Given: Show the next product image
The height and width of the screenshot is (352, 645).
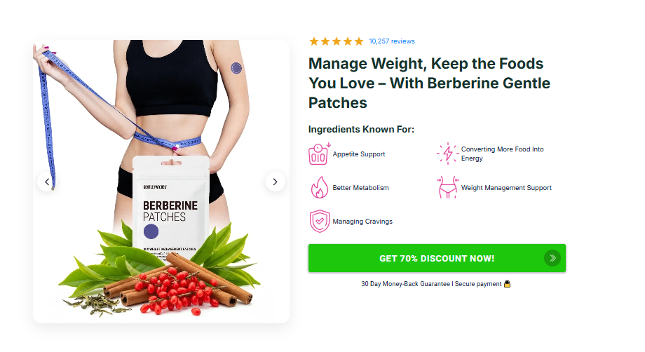Looking at the screenshot, I should pyautogui.click(x=276, y=182).
